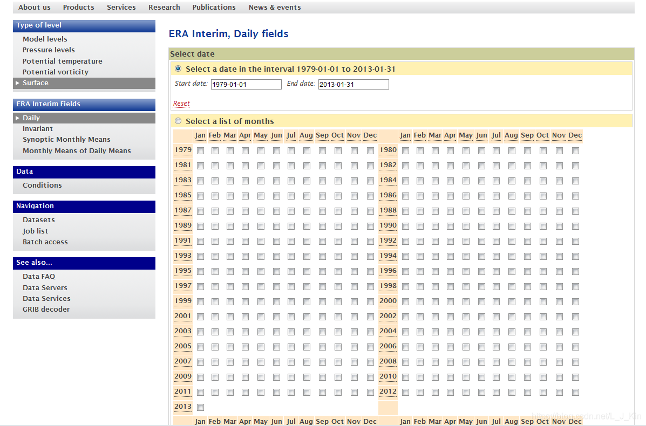Open the Publications menu

pos(214,8)
